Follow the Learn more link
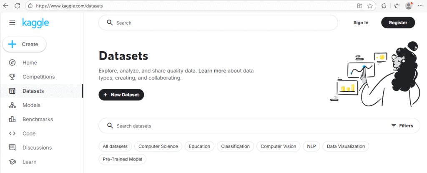The height and width of the screenshot is (173, 427). coord(212,71)
